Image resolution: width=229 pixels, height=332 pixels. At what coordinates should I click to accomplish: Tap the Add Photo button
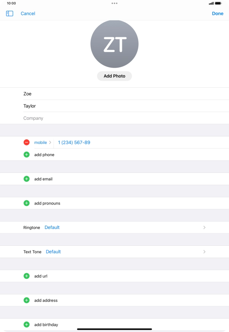(115, 76)
